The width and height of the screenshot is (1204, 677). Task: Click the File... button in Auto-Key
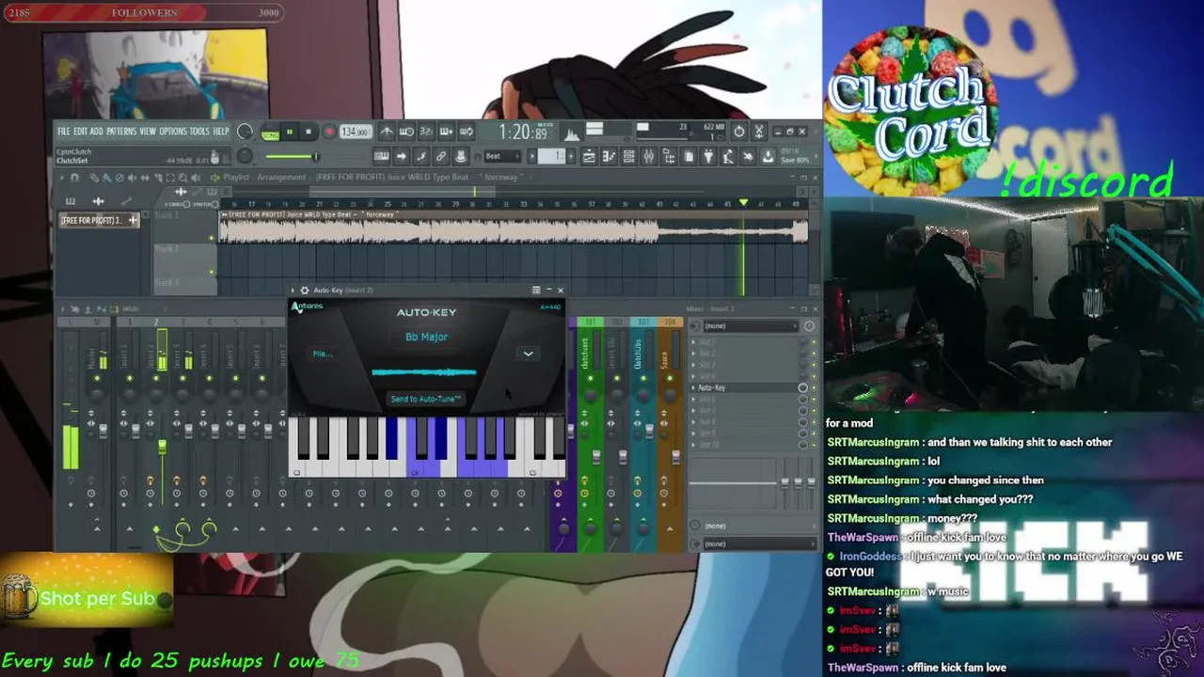(323, 354)
